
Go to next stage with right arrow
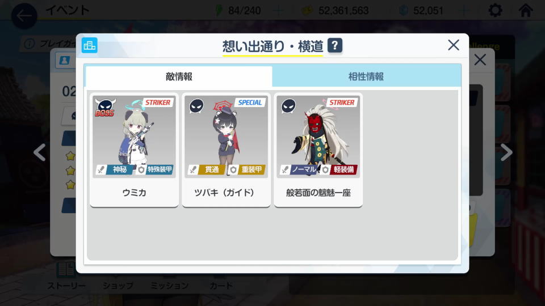pyautogui.click(x=506, y=152)
